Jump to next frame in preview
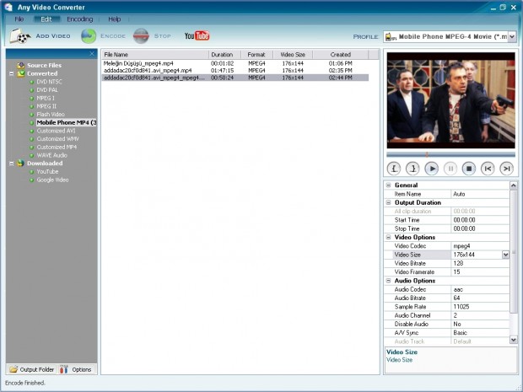 pyautogui.click(x=506, y=169)
